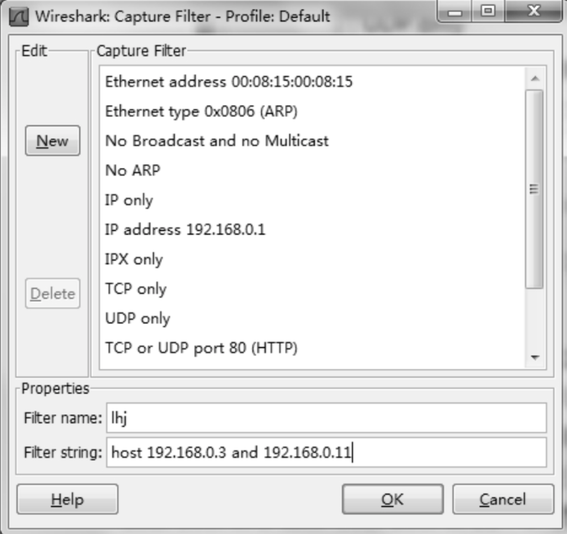The image size is (567, 534).
Task: Confirm the capture filter with OK
Action: click(x=393, y=499)
